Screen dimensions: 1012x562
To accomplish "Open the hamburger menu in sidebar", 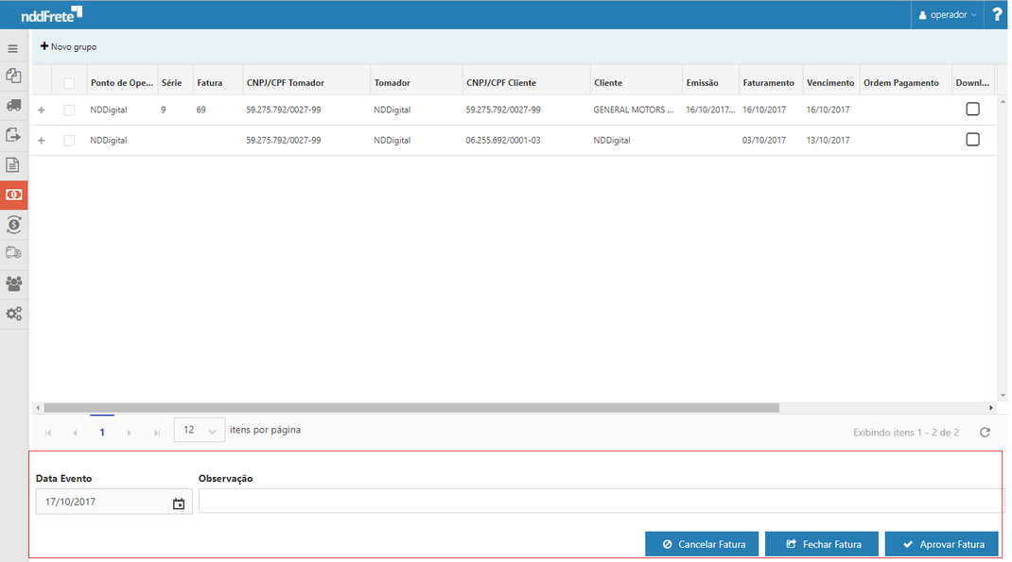I will 13,48.
